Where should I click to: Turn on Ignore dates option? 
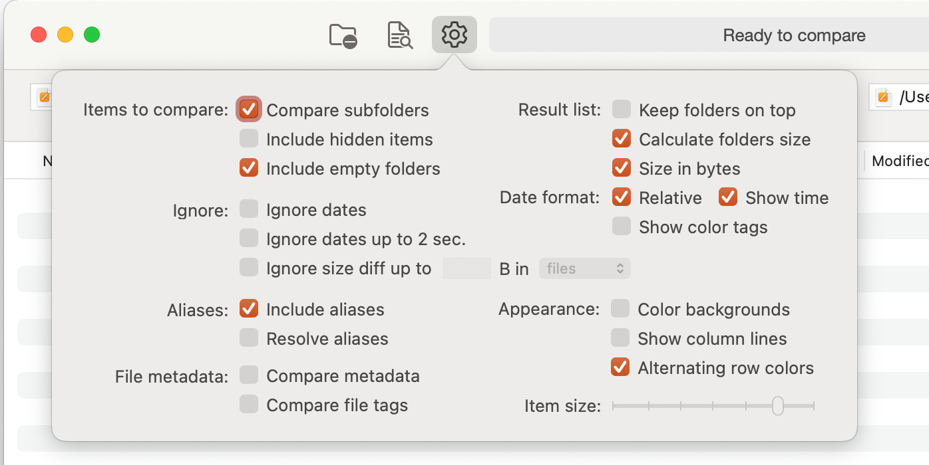[x=249, y=210]
